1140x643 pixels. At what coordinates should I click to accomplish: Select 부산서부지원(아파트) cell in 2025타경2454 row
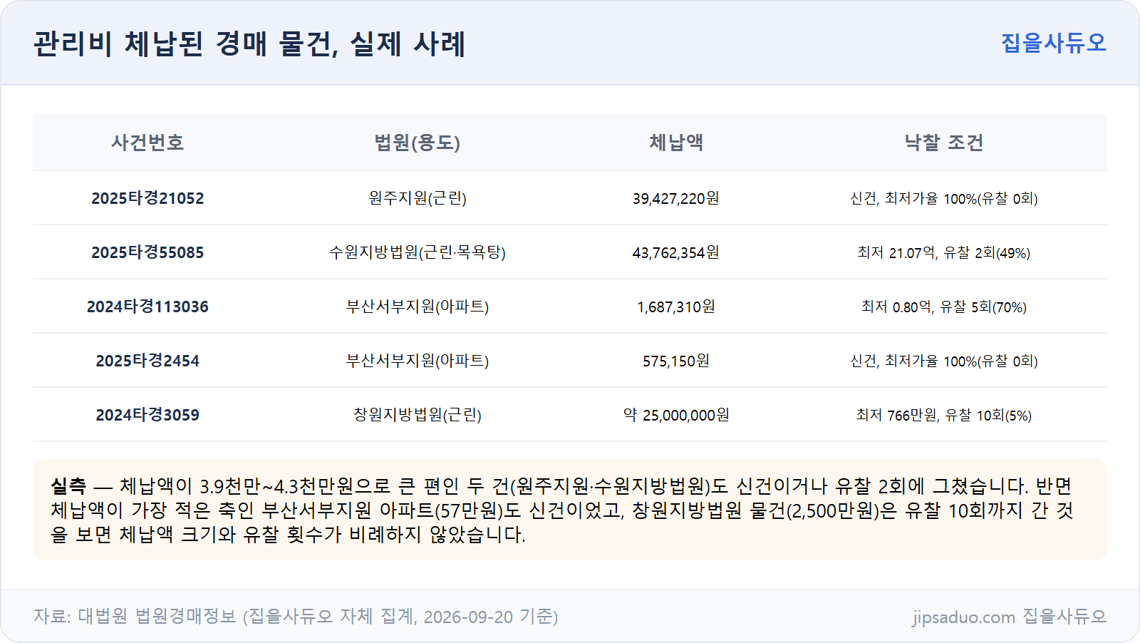coord(418,361)
